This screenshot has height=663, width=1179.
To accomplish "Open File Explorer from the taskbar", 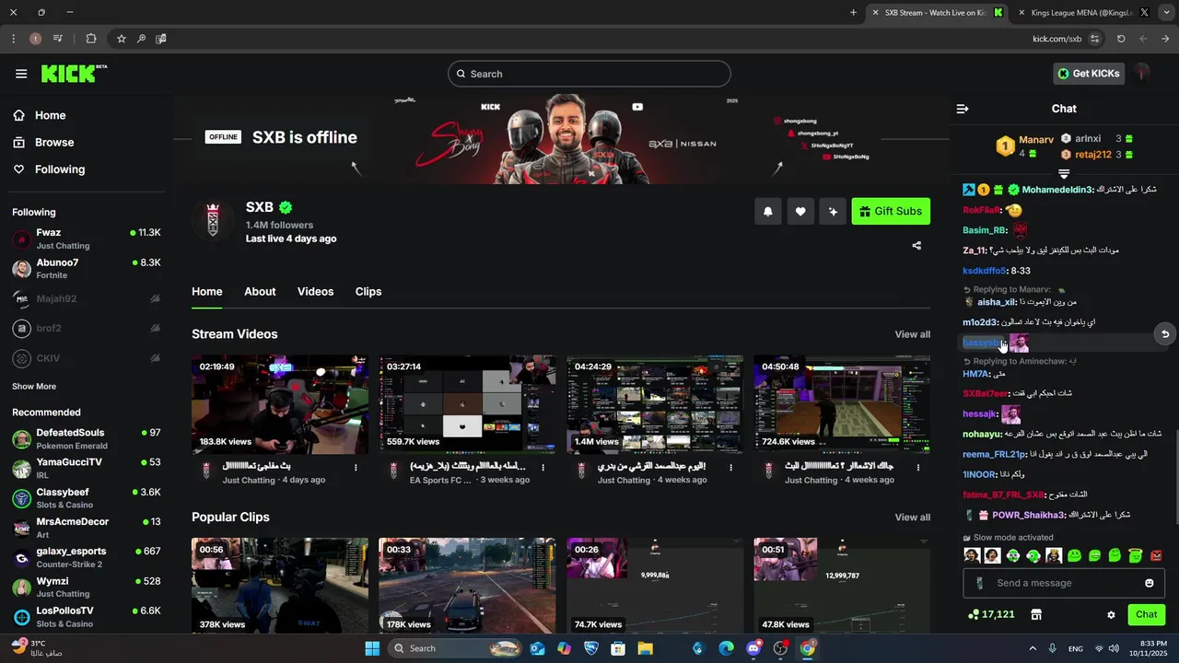I will (645, 648).
